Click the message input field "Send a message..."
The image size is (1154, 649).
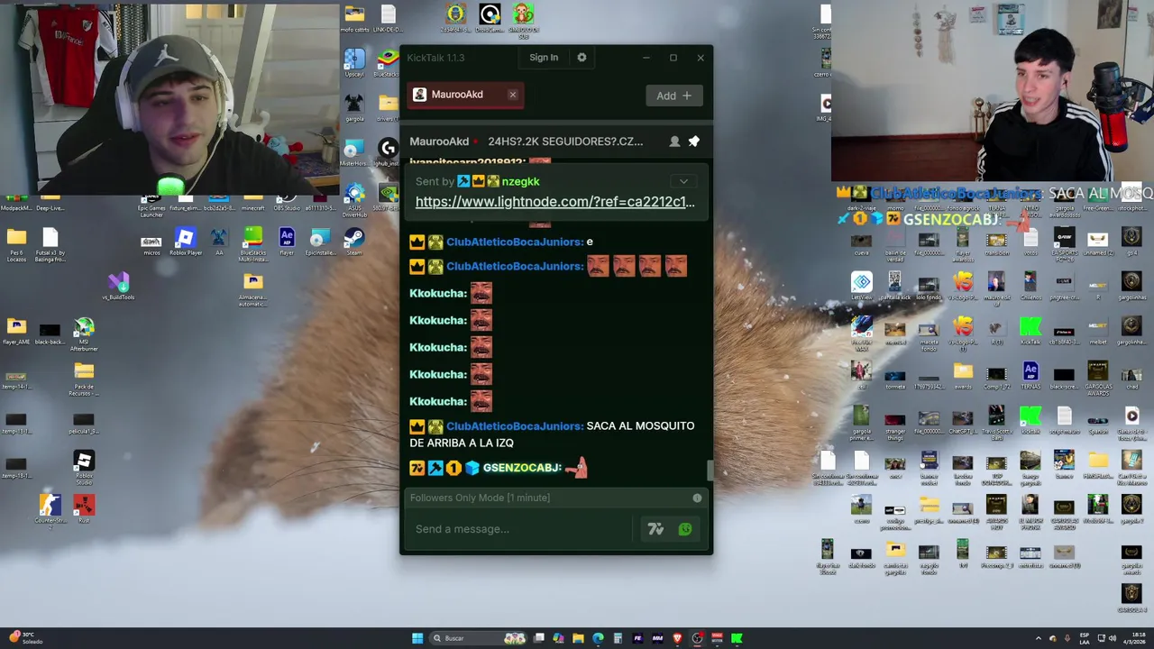pyautogui.click(x=523, y=529)
